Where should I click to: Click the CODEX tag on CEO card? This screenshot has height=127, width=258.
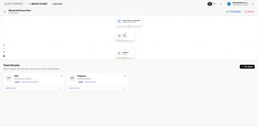pyautogui.click(x=17, y=82)
